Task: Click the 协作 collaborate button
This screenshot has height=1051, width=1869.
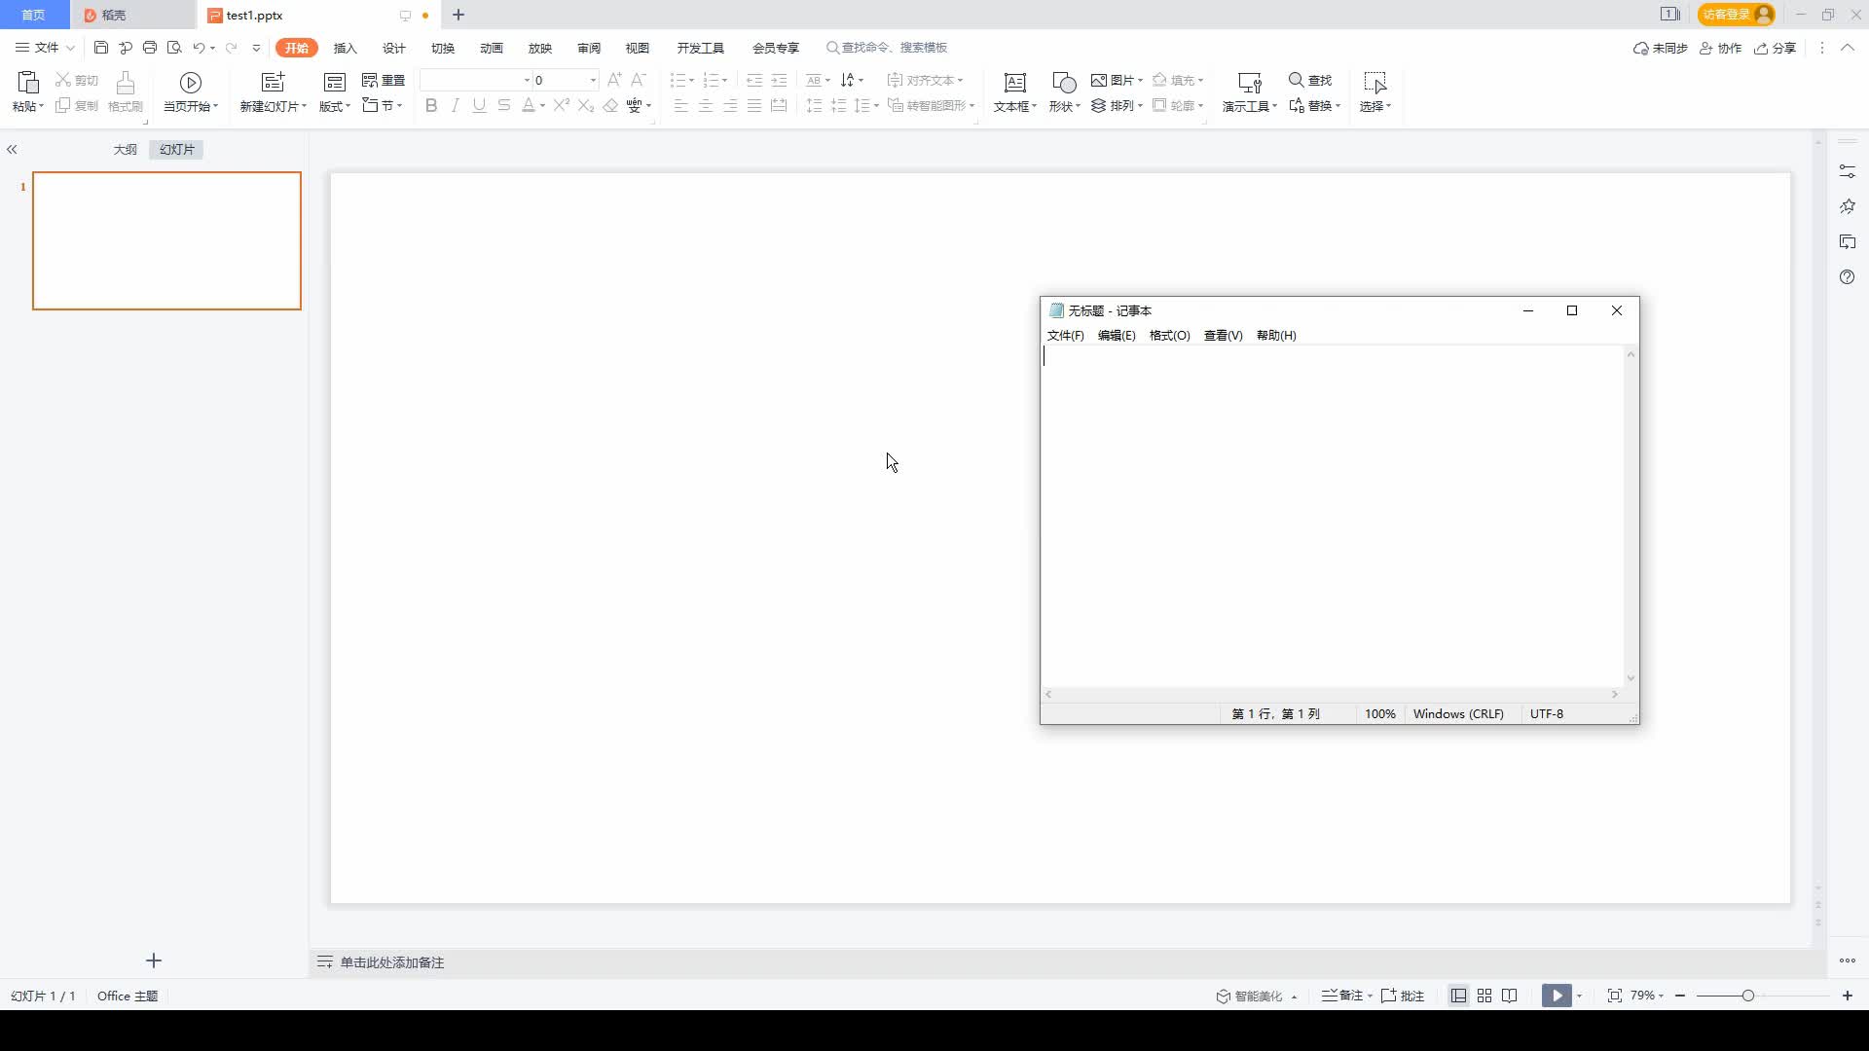Action: coord(1720,48)
